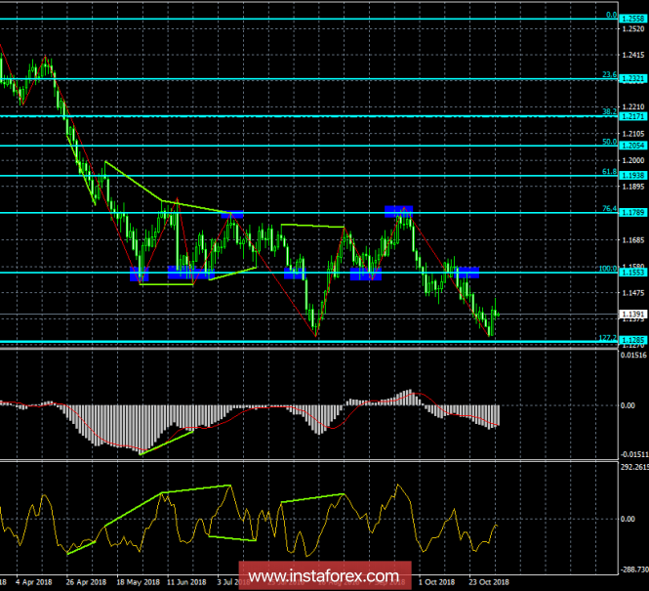Select the 50.0 Fibonacci level at 1.2054
Screen dimensions: 649x591
pos(630,146)
